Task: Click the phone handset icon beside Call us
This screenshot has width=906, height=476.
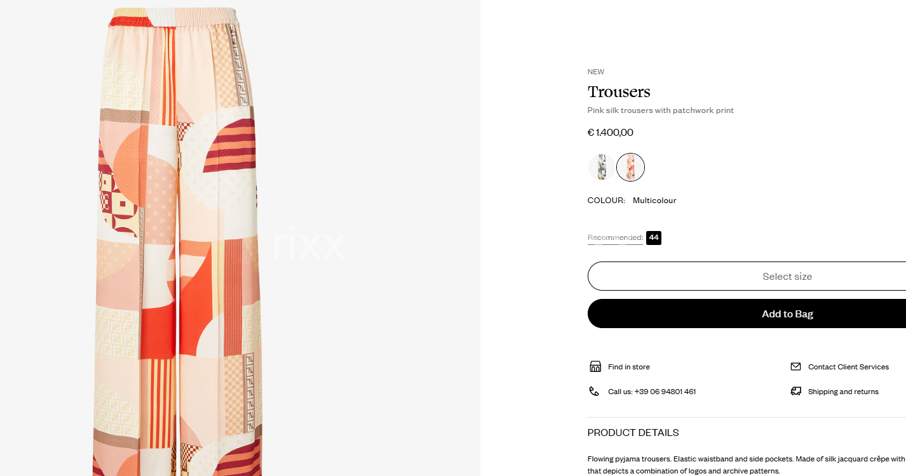Action: coord(594,392)
